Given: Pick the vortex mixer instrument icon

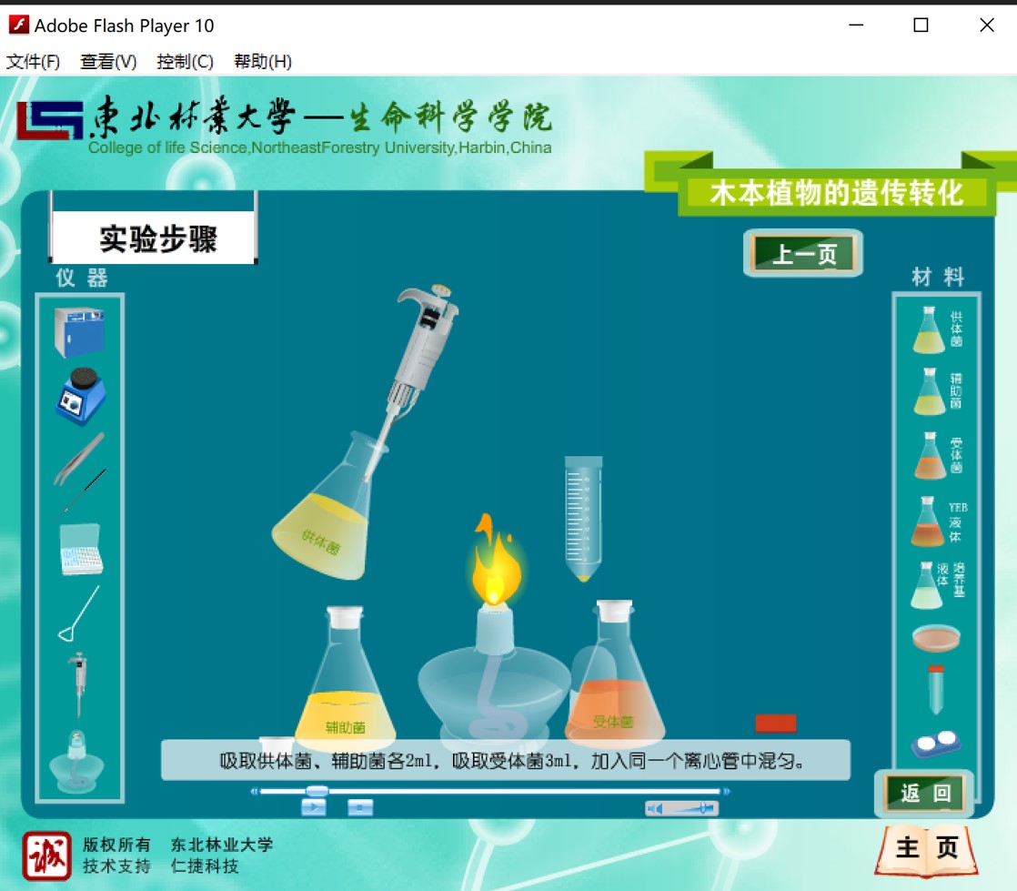Looking at the screenshot, I should (80, 396).
